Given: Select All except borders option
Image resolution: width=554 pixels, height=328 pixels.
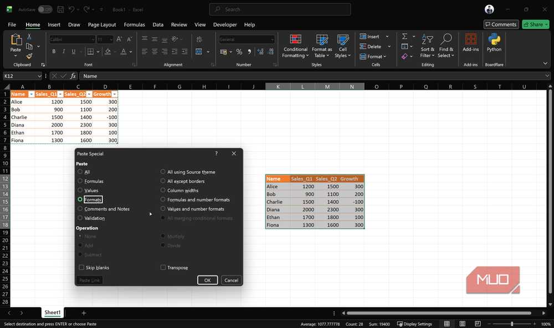Looking at the screenshot, I should 163,181.
